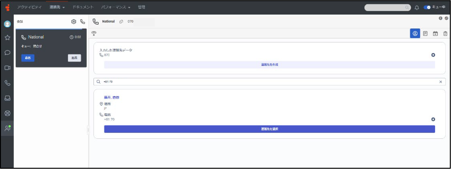Open conversation settings gear icon

tap(73, 22)
